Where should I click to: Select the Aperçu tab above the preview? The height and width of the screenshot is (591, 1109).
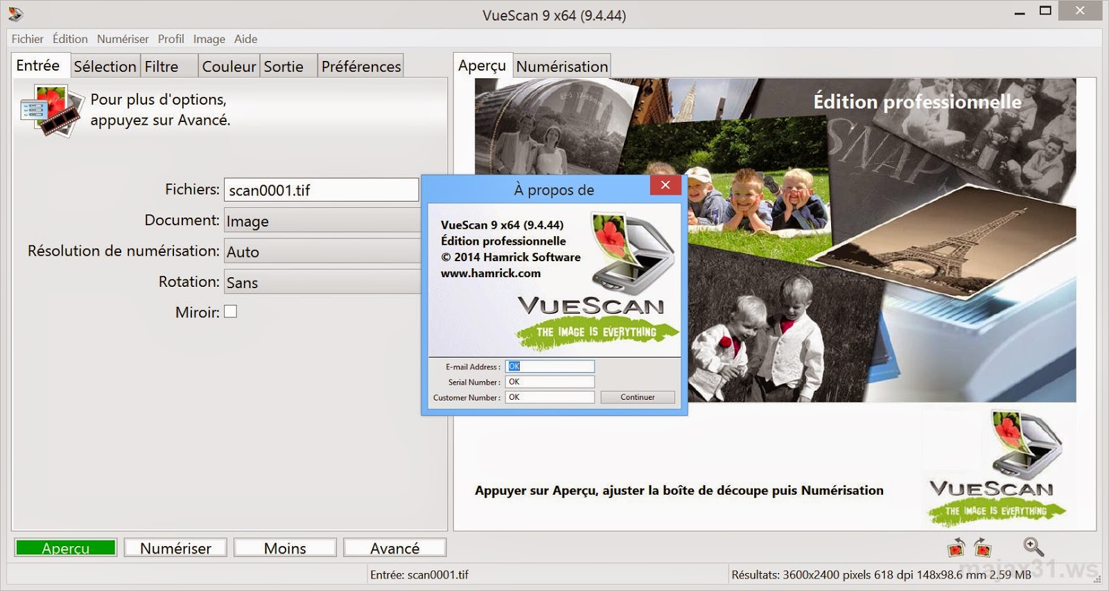[482, 65]
